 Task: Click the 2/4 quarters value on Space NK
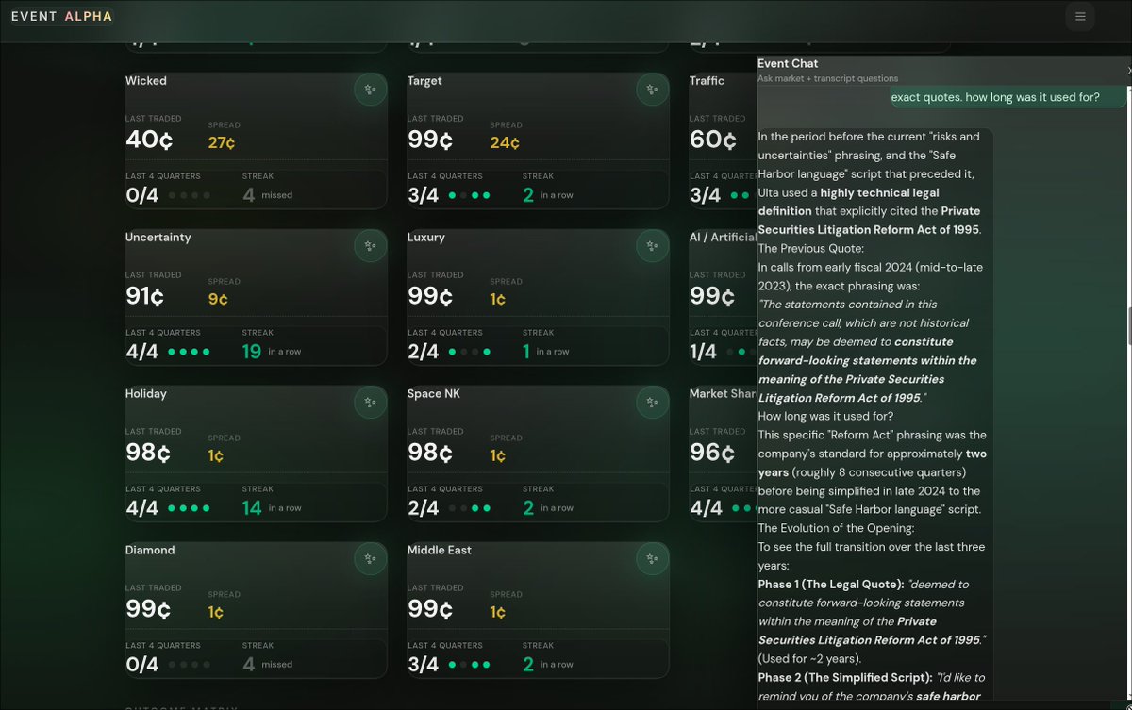(x=424, y=508)
